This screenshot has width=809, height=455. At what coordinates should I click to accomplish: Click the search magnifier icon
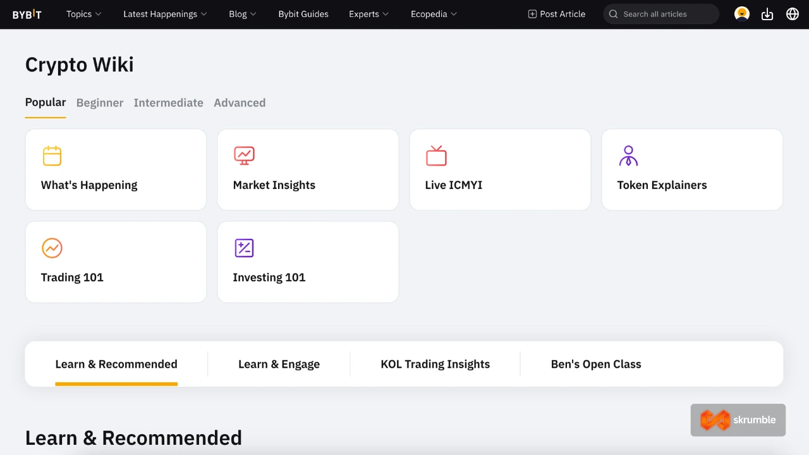coord(613,14)
